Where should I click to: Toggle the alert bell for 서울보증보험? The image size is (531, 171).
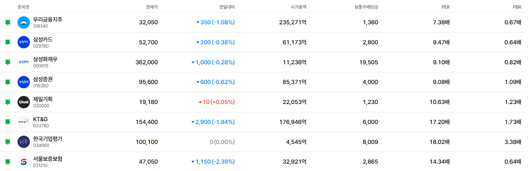(8, 162)
